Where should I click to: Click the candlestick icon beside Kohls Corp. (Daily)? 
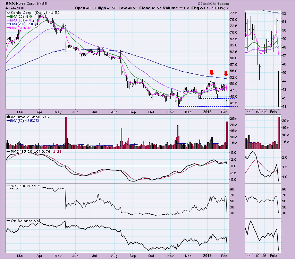[8, 13]
